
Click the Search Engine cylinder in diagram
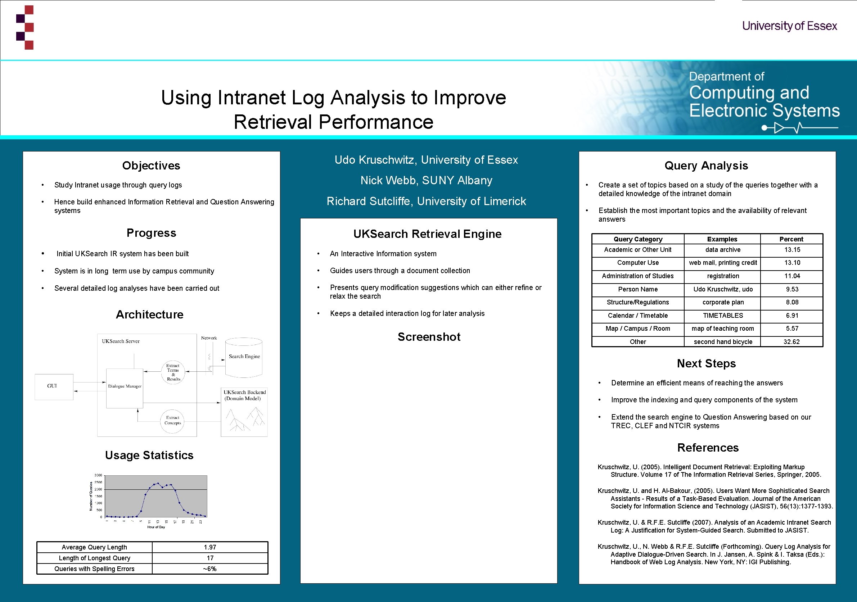[244, 357]
